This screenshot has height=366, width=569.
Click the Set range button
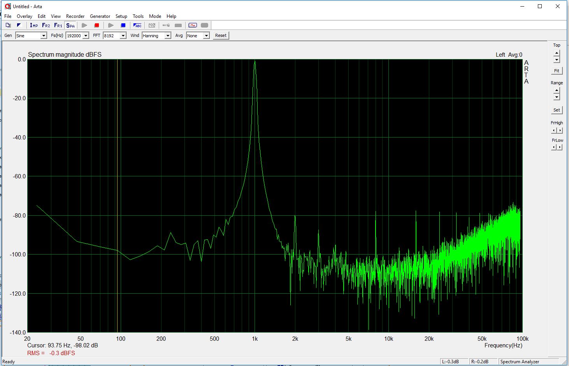(x=557, y=110)
